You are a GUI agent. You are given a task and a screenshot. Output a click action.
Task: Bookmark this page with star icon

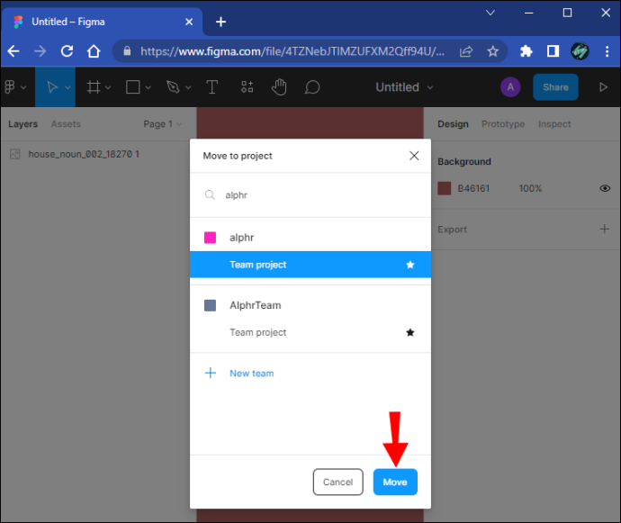pos(492,51)
